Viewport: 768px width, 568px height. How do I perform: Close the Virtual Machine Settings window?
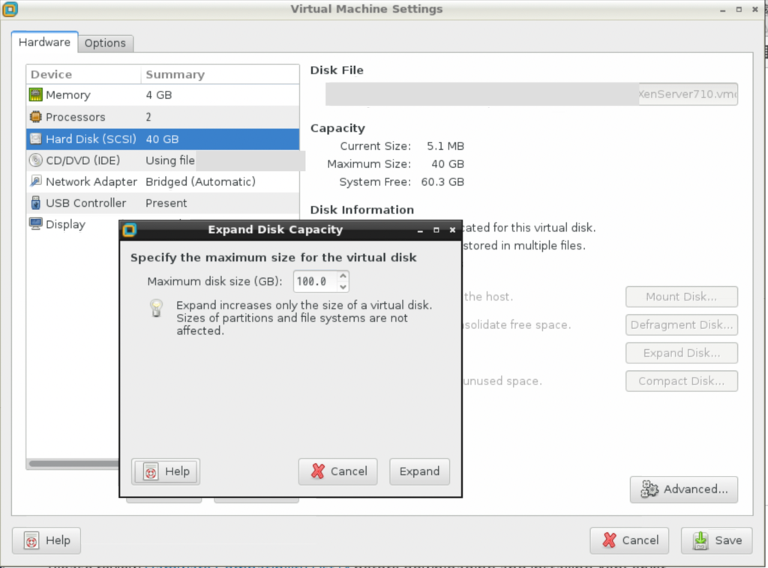755,9
